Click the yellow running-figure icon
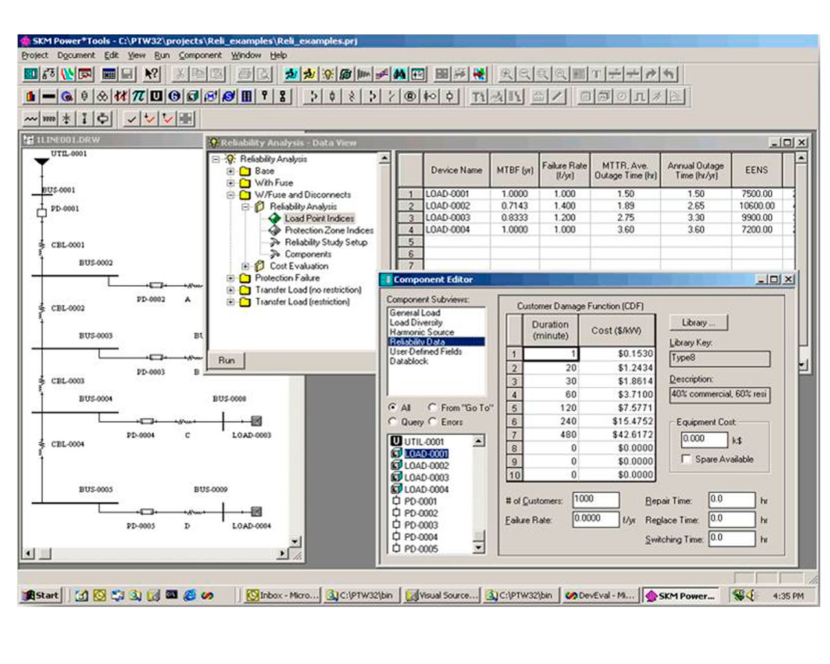Viewport: 830px width, 664px height. 309,74
